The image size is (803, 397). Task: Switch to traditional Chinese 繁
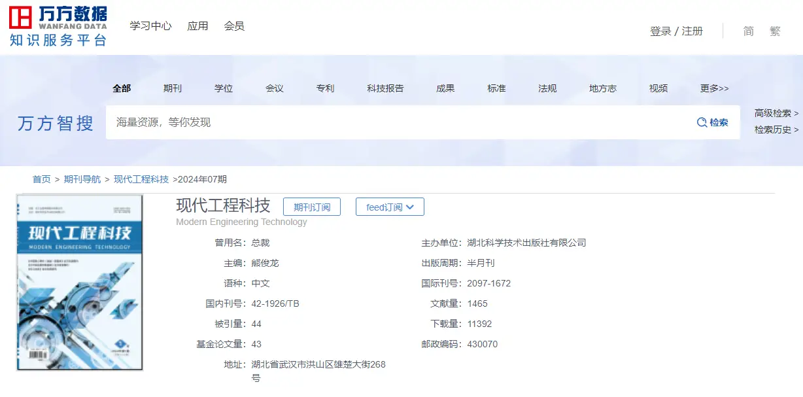(x=775, y=31)
